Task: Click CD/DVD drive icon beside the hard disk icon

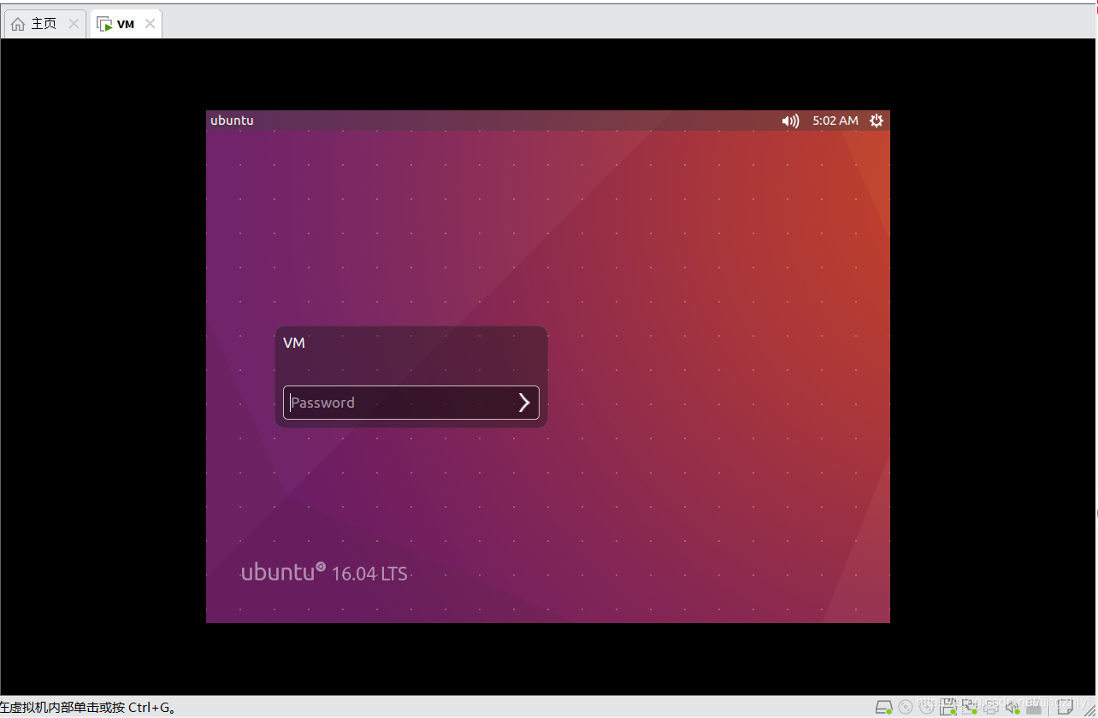Action: 905,707
